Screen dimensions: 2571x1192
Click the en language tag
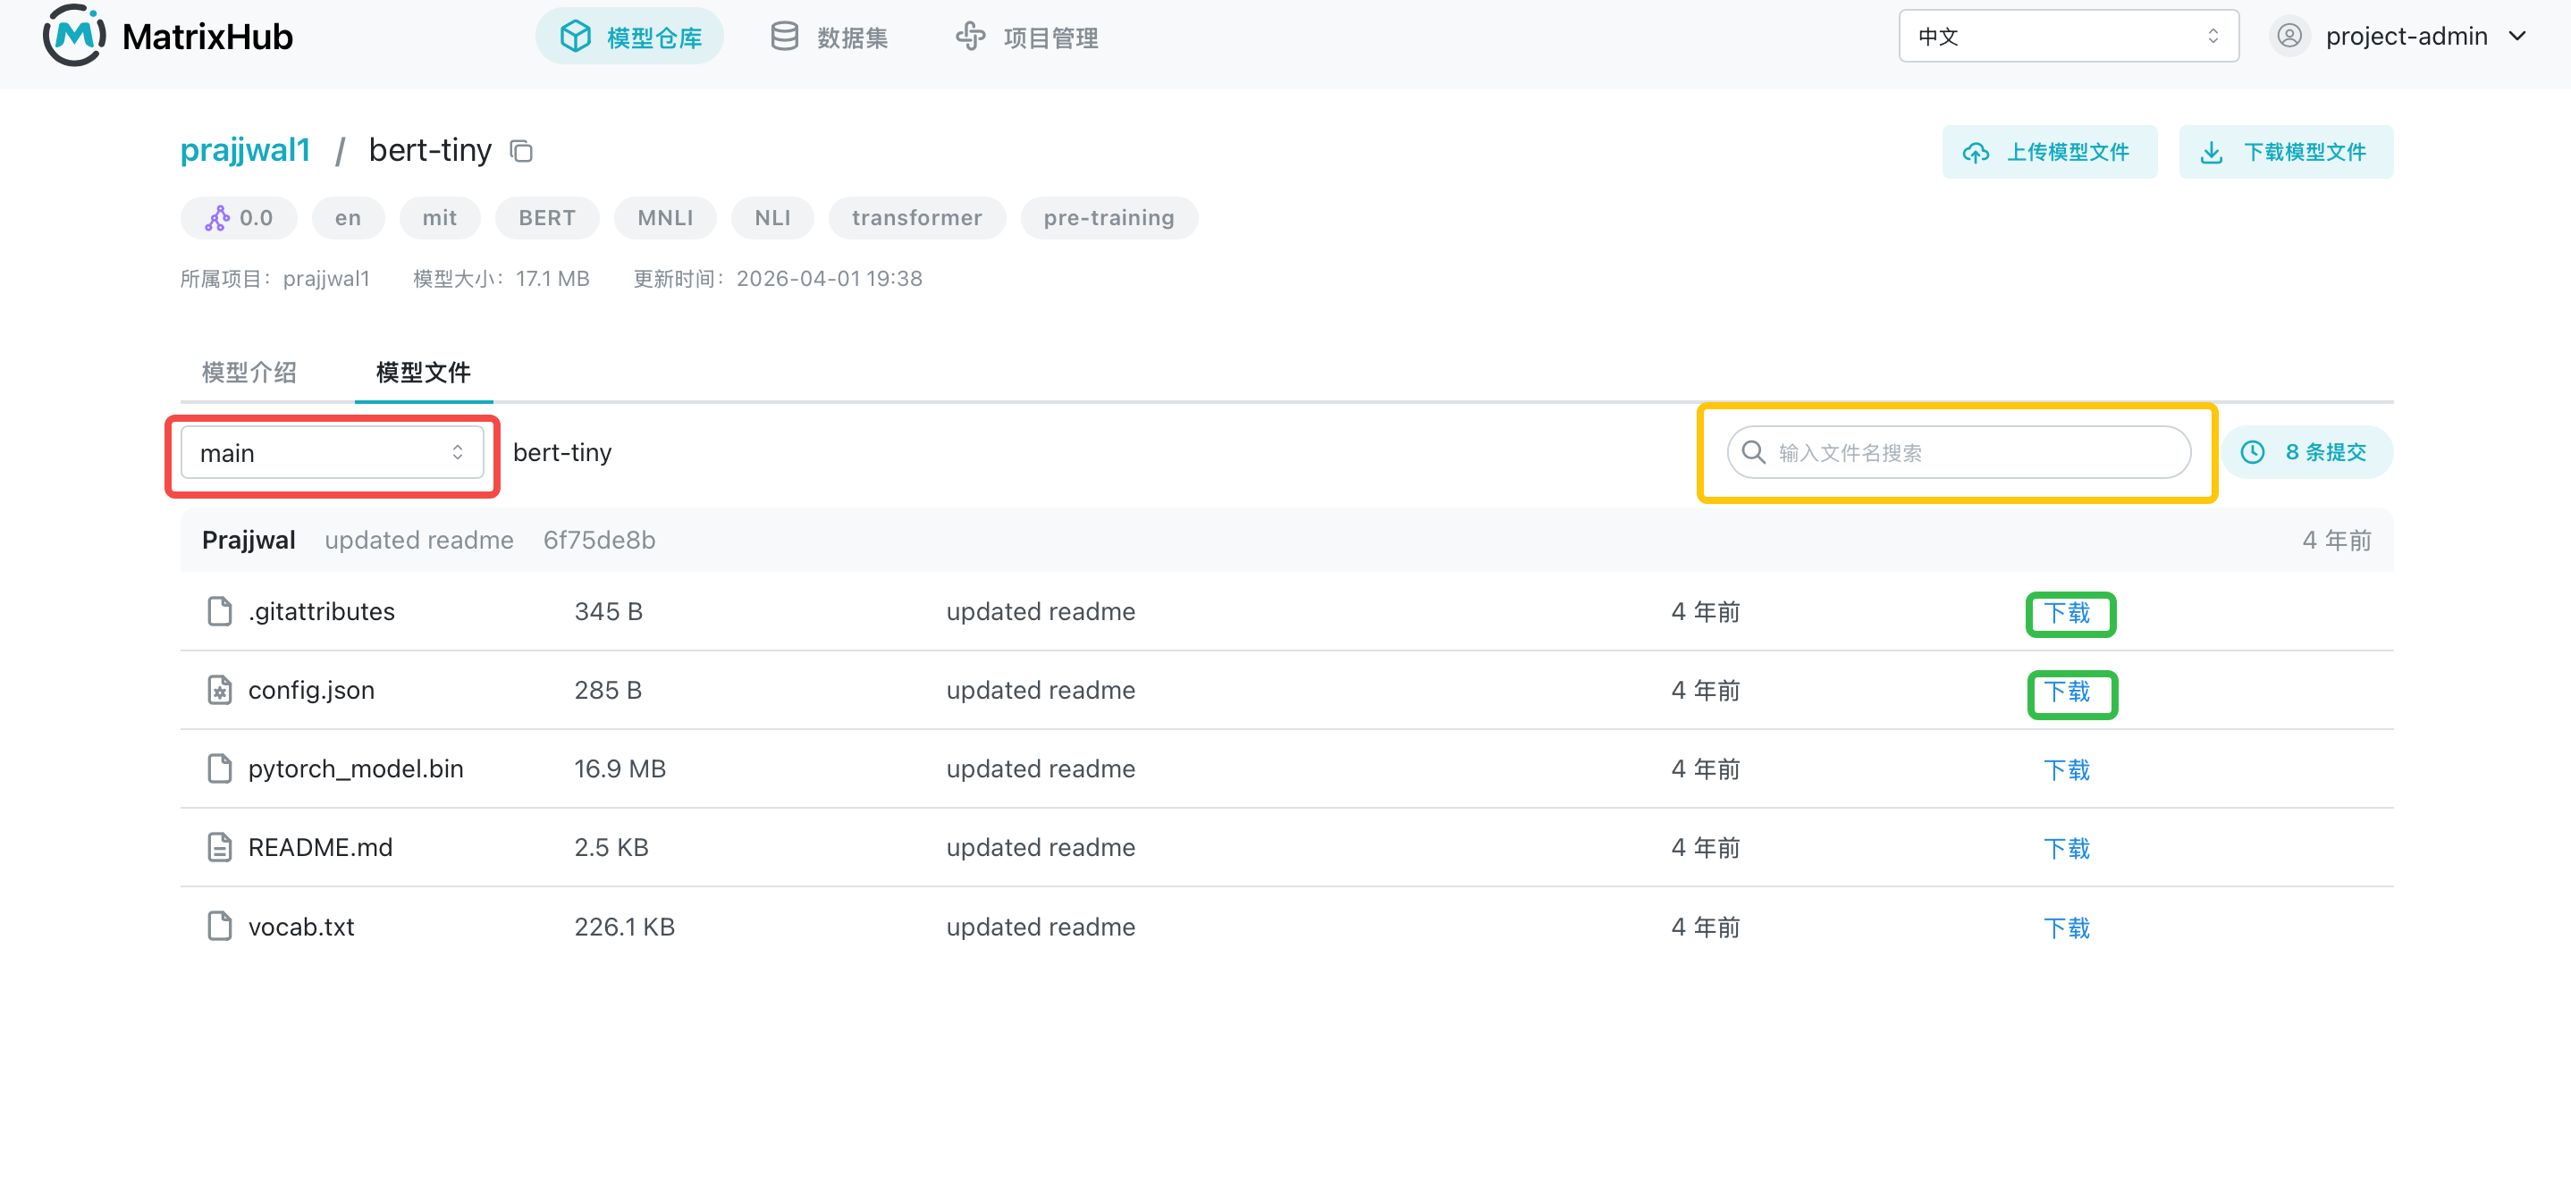(349, 217)
